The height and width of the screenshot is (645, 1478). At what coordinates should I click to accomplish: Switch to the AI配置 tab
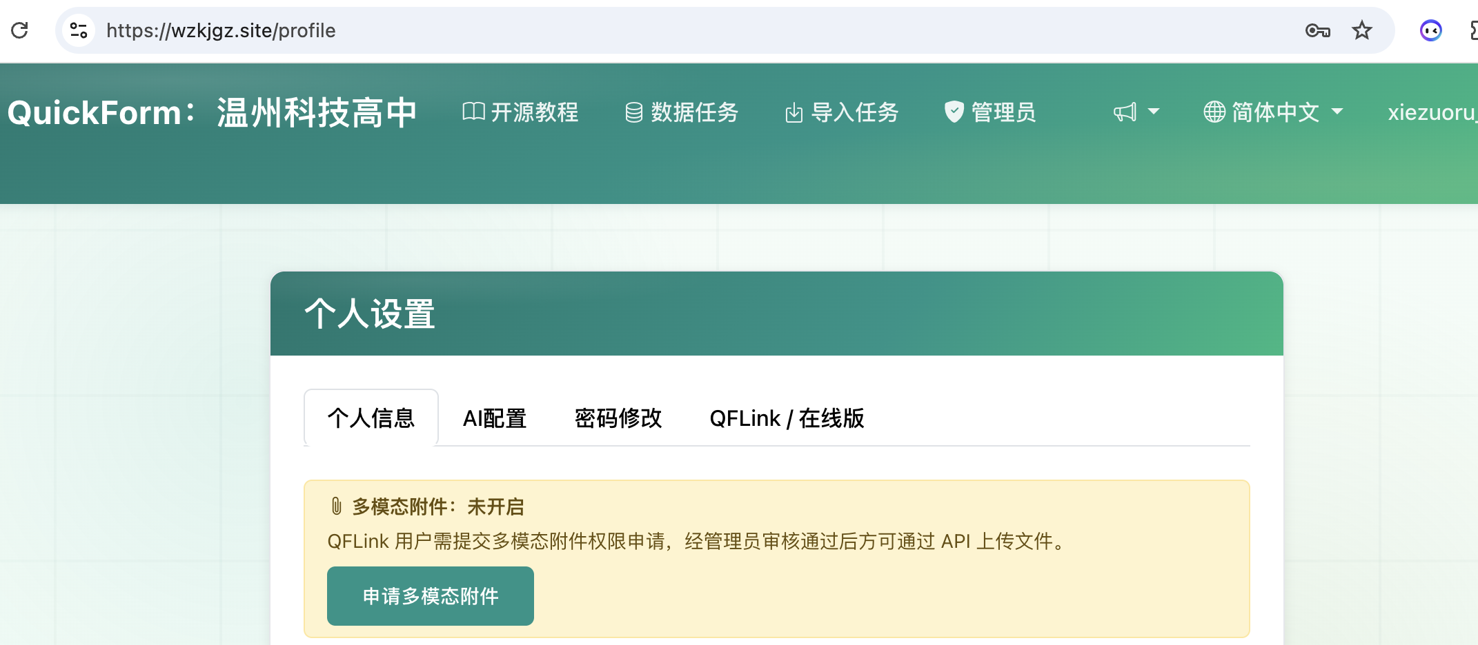coord(495,418)
